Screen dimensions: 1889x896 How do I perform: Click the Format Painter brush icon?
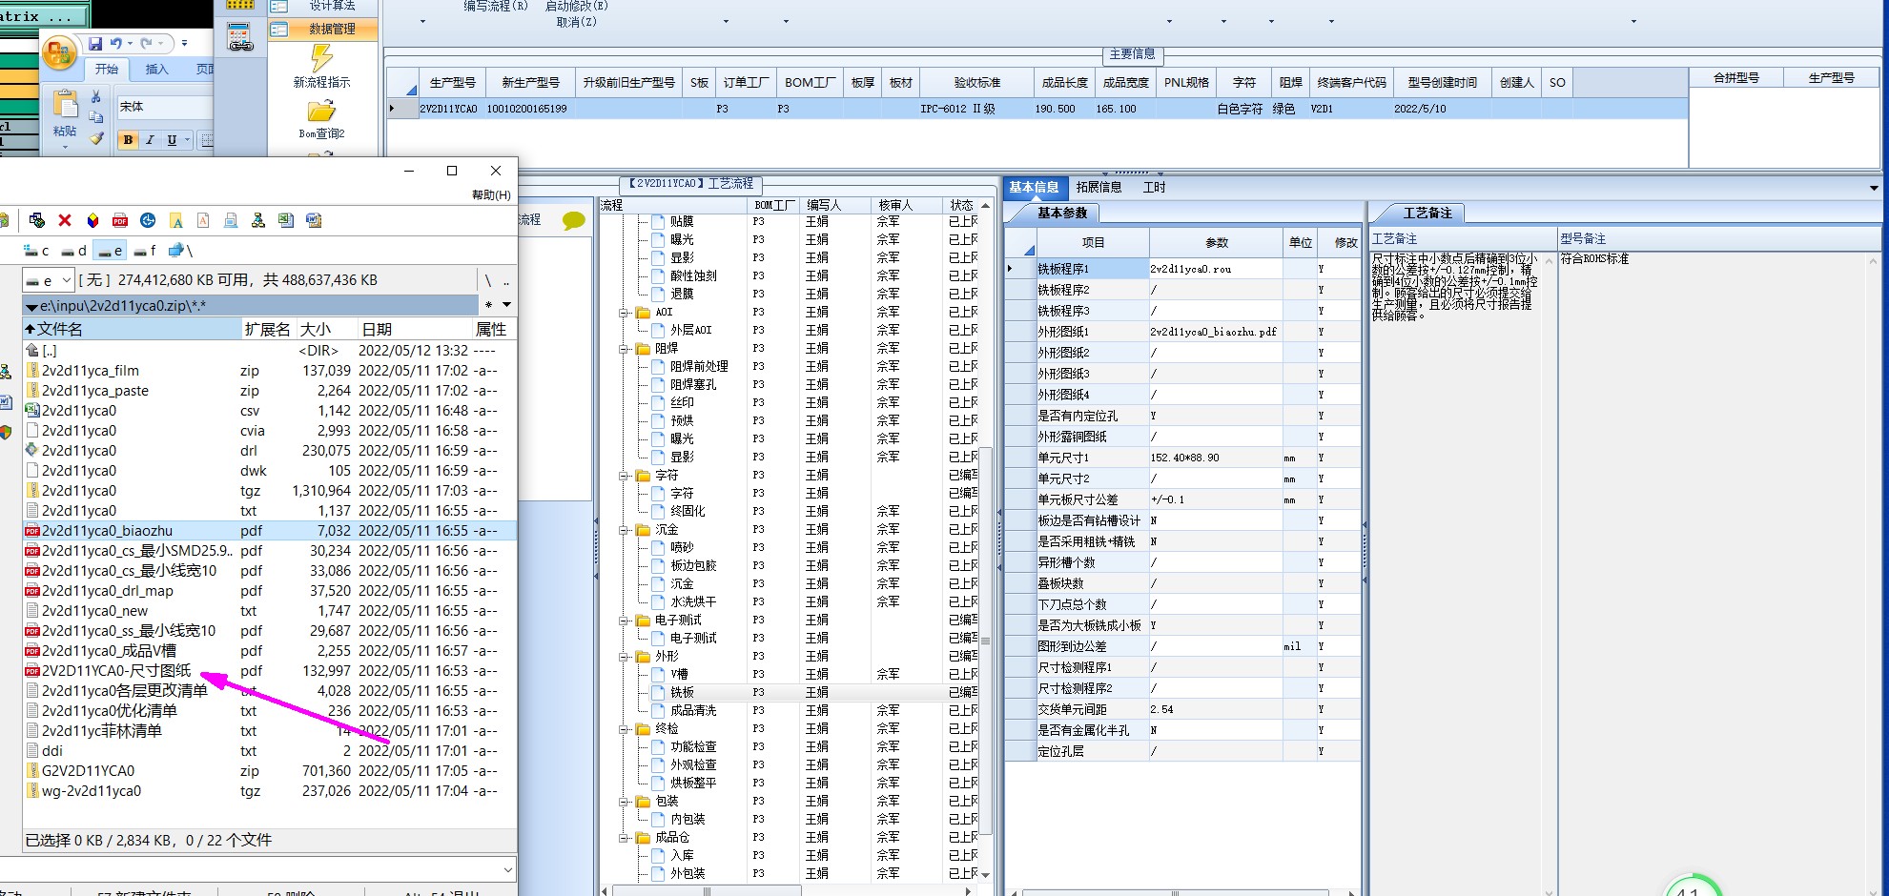[x=95, y=138]
